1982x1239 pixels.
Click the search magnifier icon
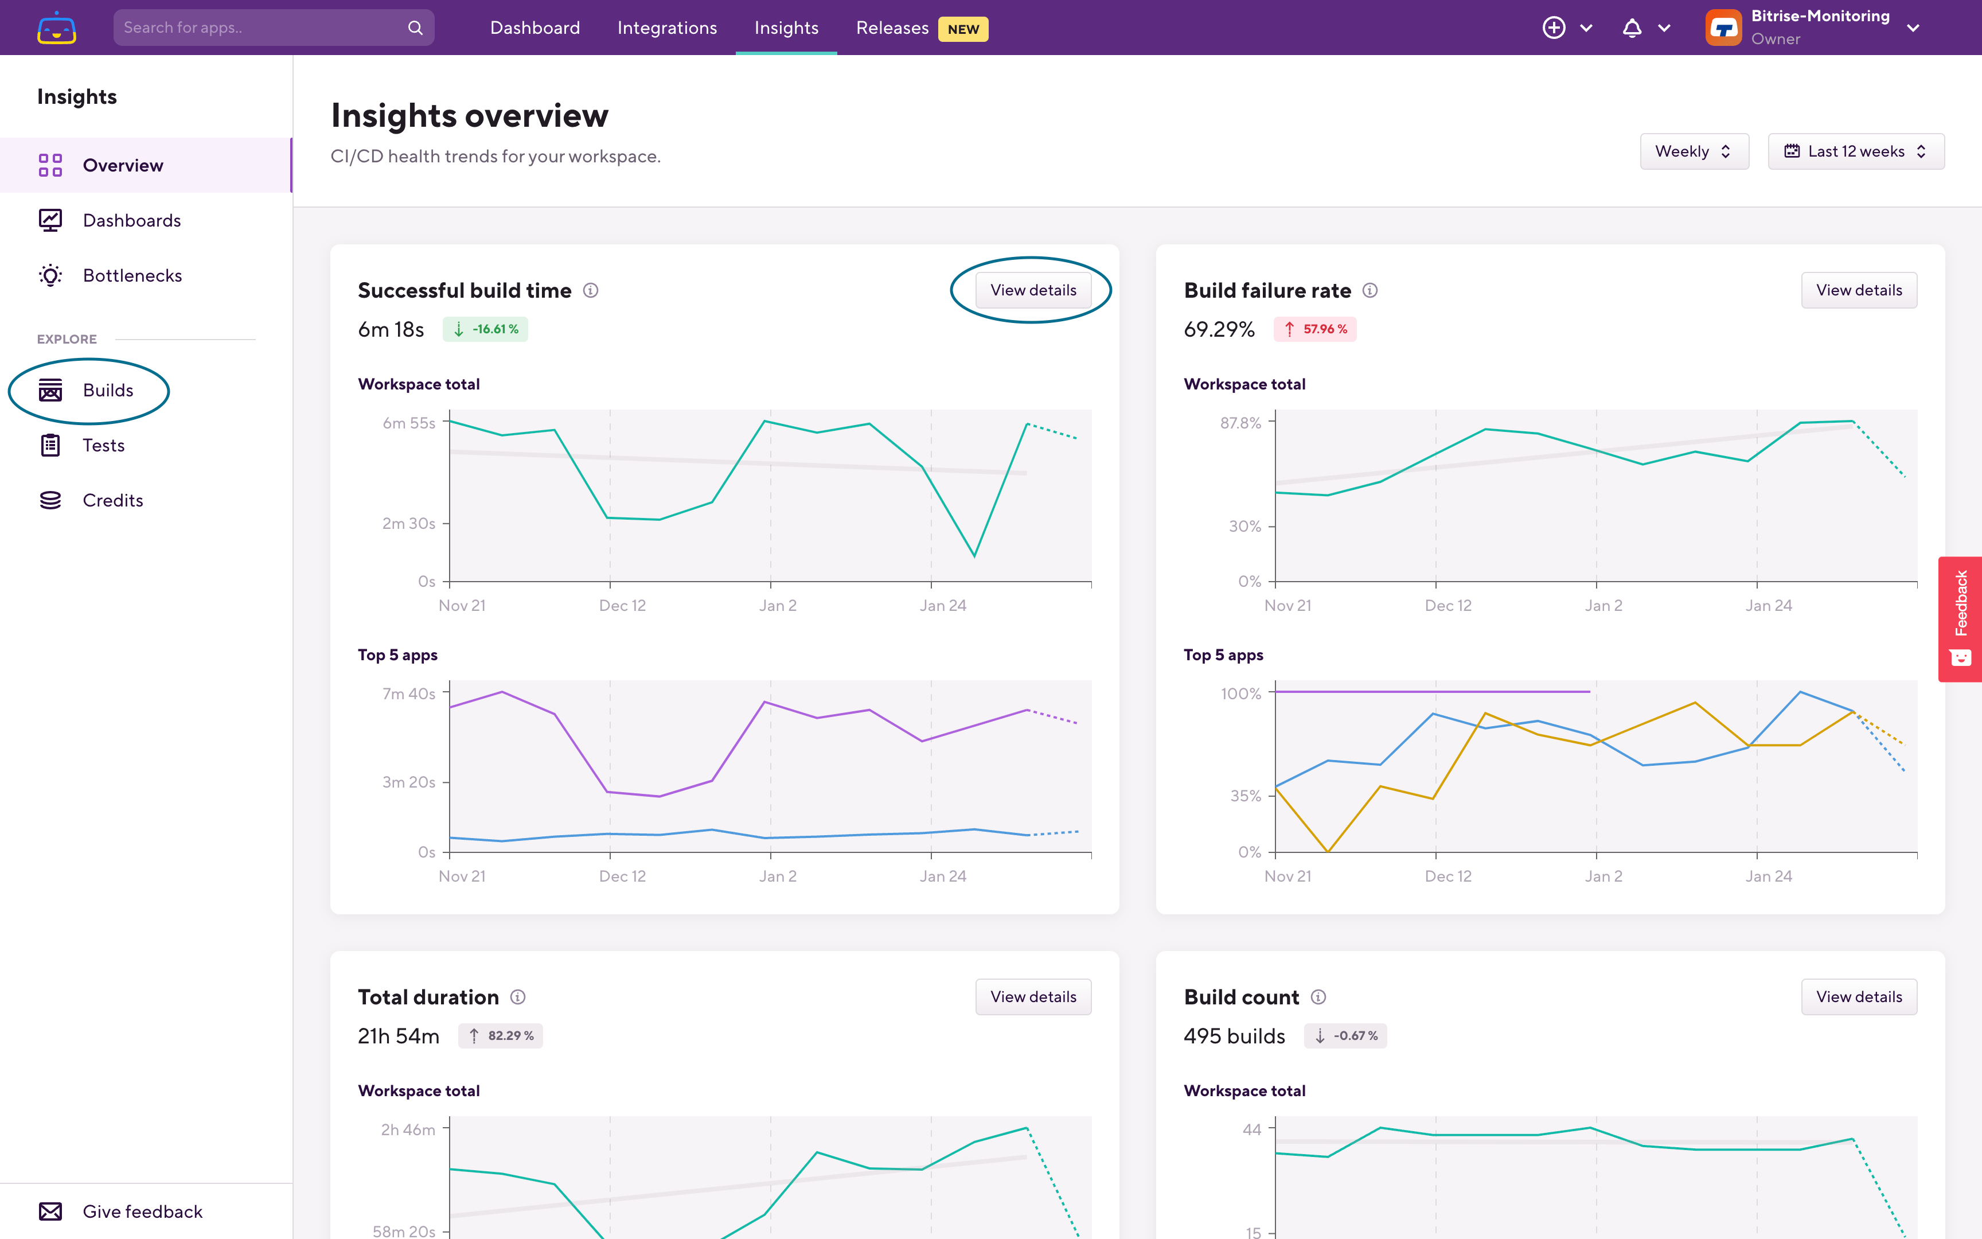[415, 28]
